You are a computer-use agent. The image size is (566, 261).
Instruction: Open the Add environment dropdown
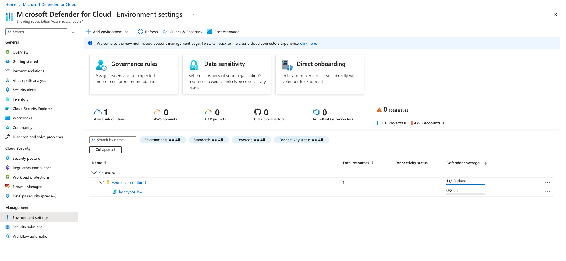point(107,32)
